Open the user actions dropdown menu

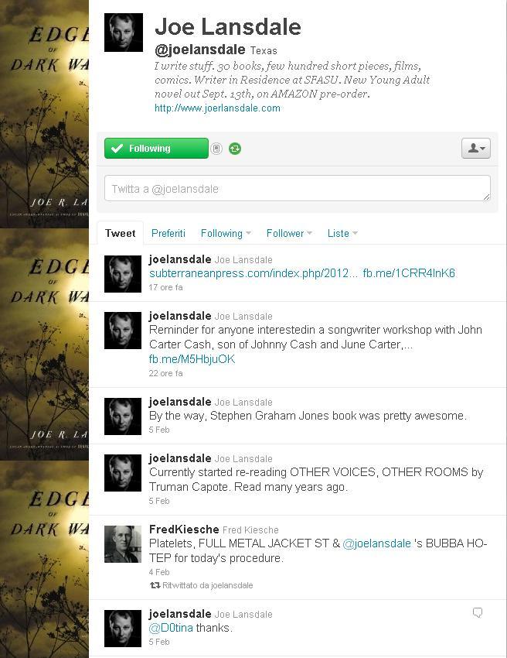point(476,148)
